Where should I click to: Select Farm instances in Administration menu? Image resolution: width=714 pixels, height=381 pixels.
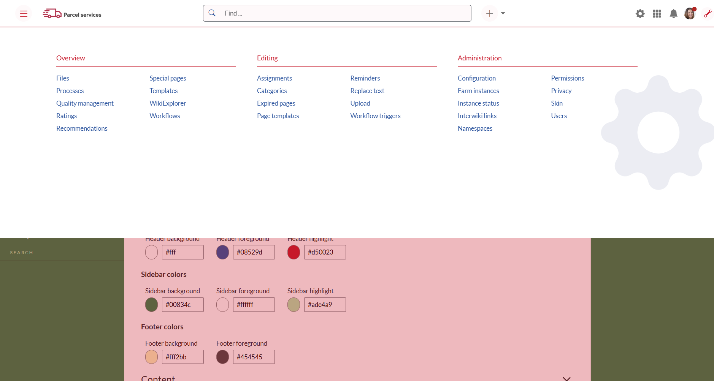478,91
